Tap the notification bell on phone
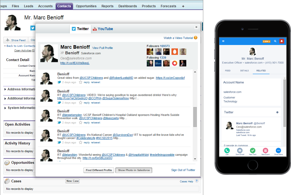The height and width of the screenshot is (195, 291). click(282, 41)
